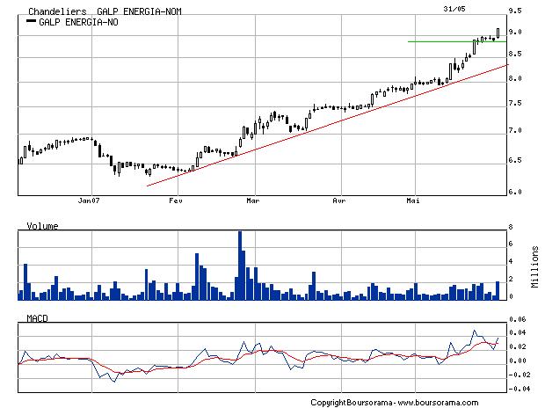Click the 6.0 price axis label
Screen dimensions: 545x408
[515, 192]
